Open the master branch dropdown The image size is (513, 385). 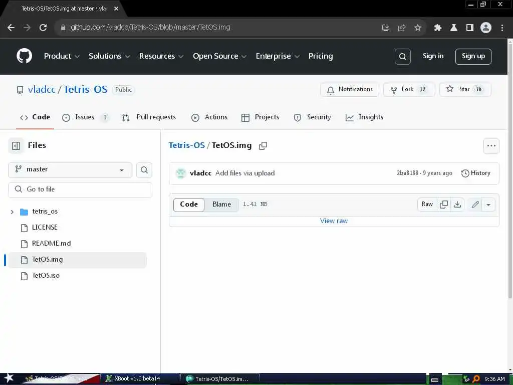(x=70, y=170)
